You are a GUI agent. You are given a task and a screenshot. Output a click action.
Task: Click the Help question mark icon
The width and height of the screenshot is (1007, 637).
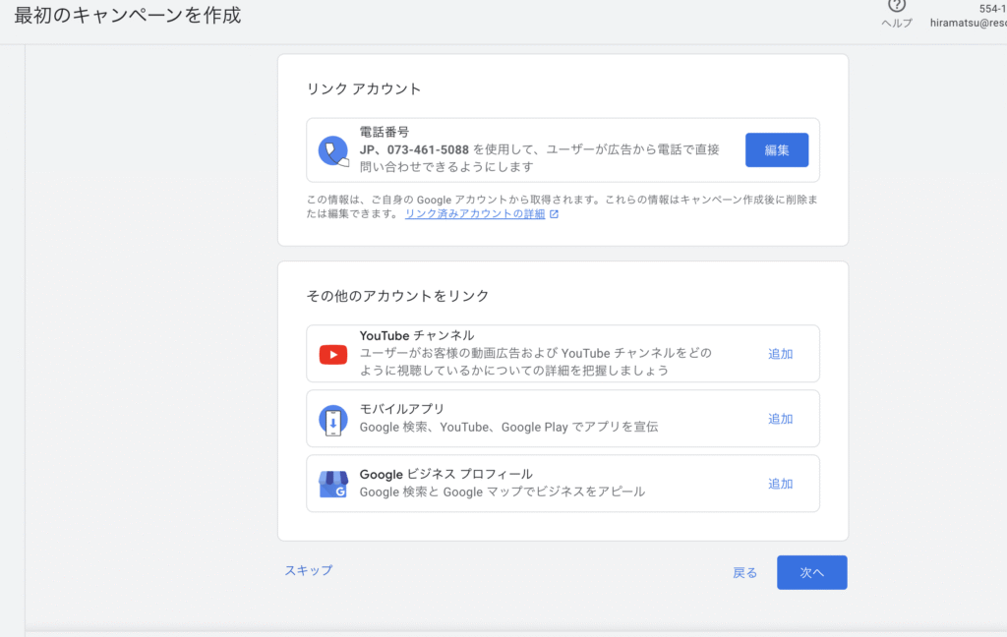click(x=896, y=6)
